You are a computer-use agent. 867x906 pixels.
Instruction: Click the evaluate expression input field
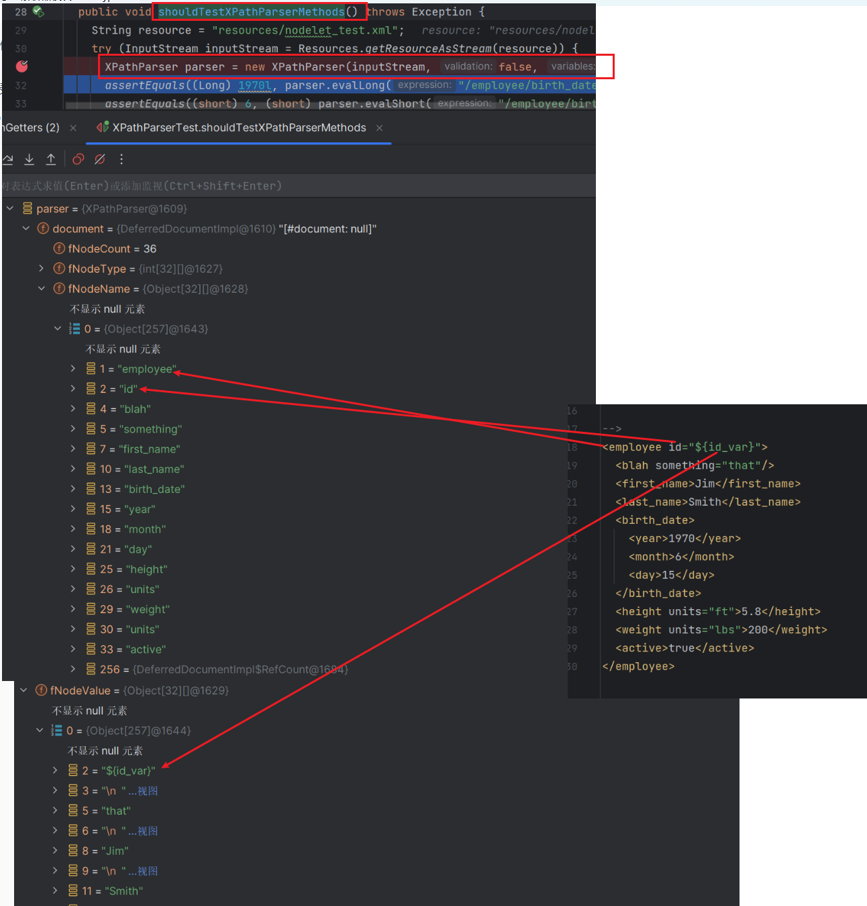pos(299,186)
